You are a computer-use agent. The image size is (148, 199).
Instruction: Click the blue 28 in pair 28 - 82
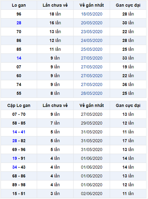tap(14, 141)
